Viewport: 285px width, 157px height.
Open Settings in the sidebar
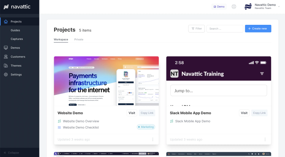[16, 74]
